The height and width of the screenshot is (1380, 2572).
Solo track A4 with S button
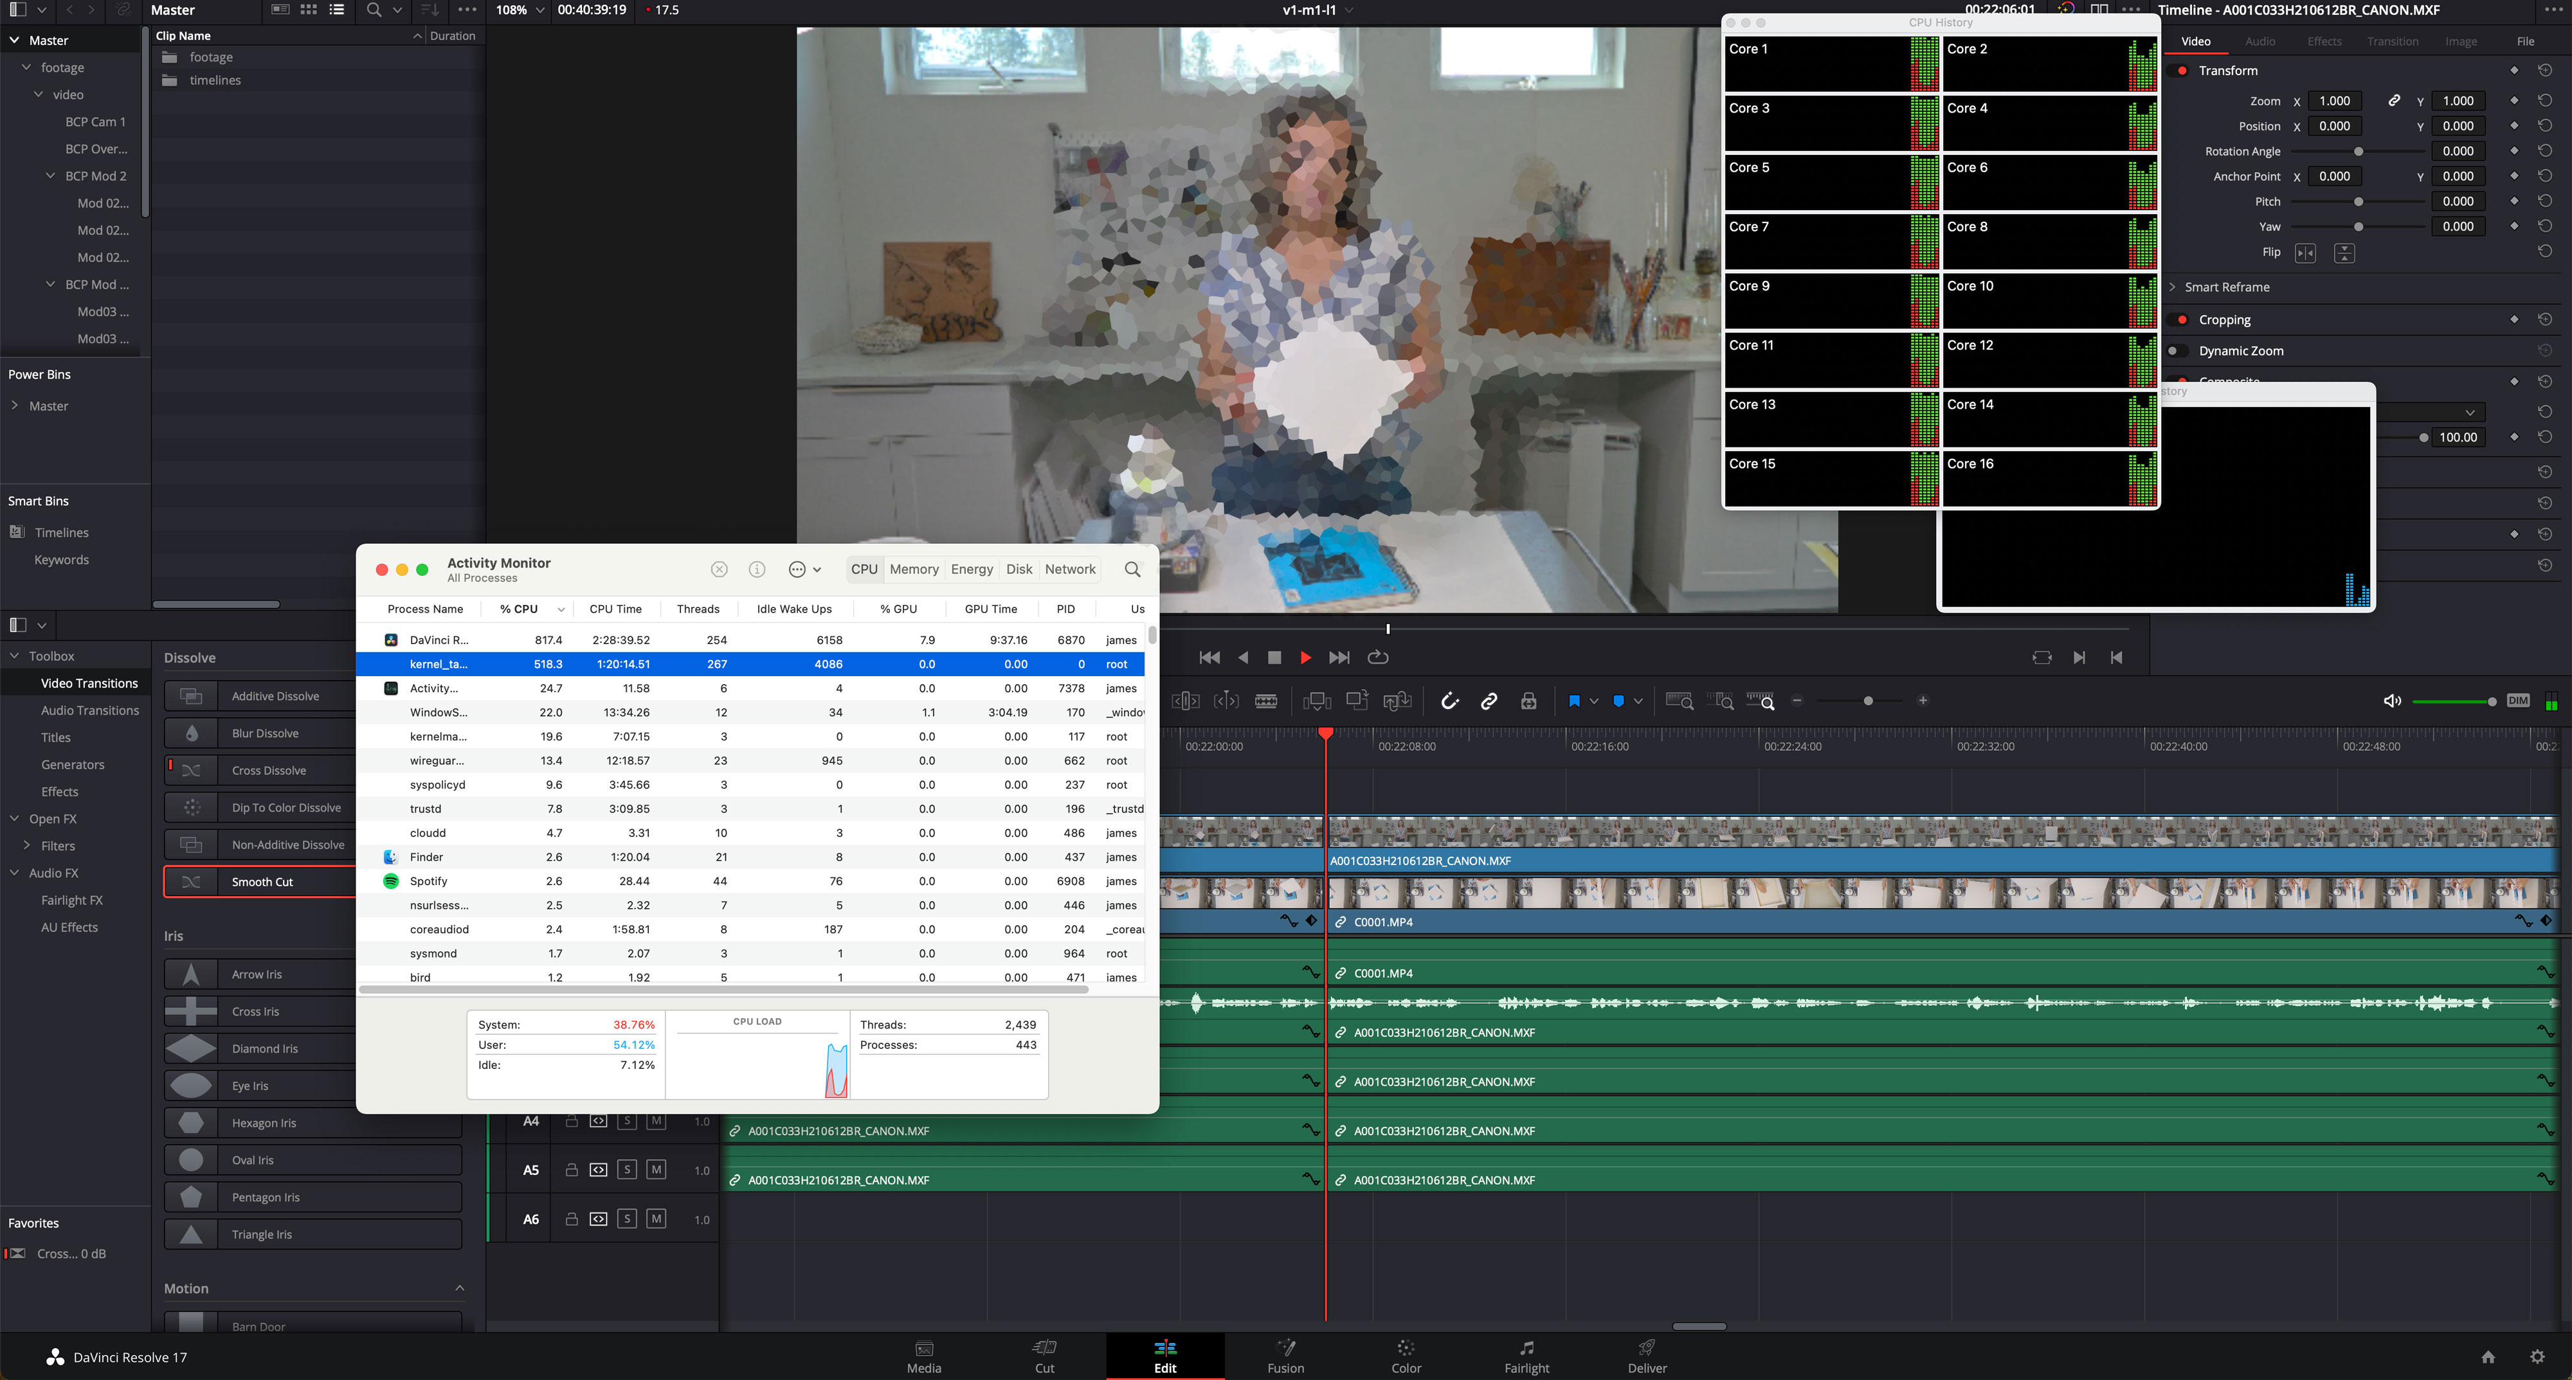click(627, 1120)
